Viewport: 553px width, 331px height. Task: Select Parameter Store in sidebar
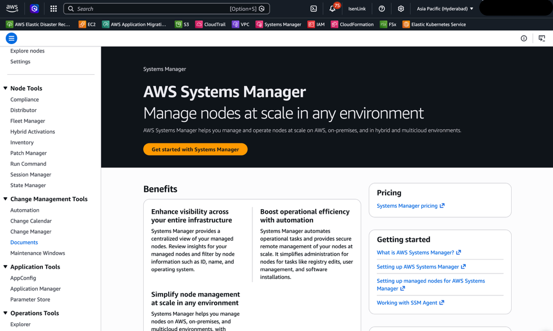(x=30, y=300)
